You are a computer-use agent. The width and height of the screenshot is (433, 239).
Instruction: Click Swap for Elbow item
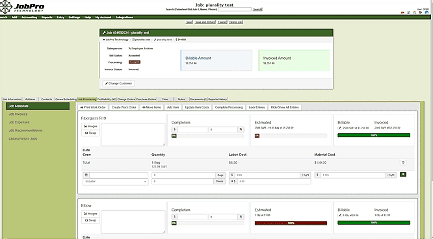(x=90, y=220)
